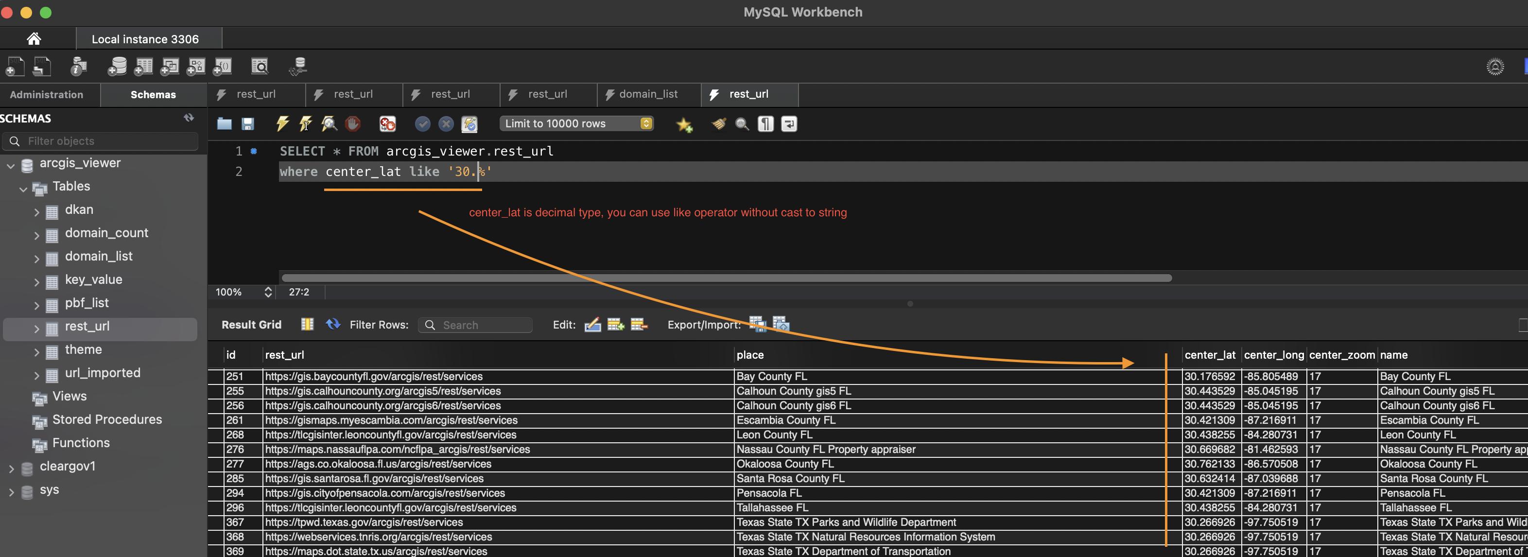Expand the pbf_list table node
This screenshot has width=1528, height=557.
tap(36, 306)
